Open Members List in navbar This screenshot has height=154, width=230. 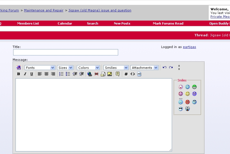click(x=28, y=23)
